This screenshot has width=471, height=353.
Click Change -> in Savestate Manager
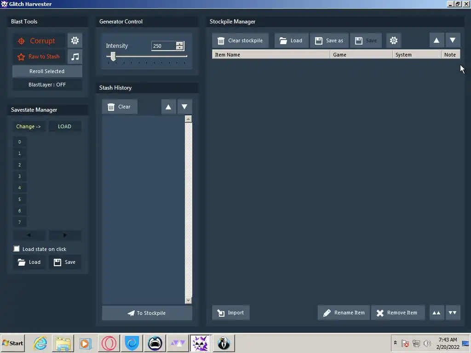coord(29,127)
